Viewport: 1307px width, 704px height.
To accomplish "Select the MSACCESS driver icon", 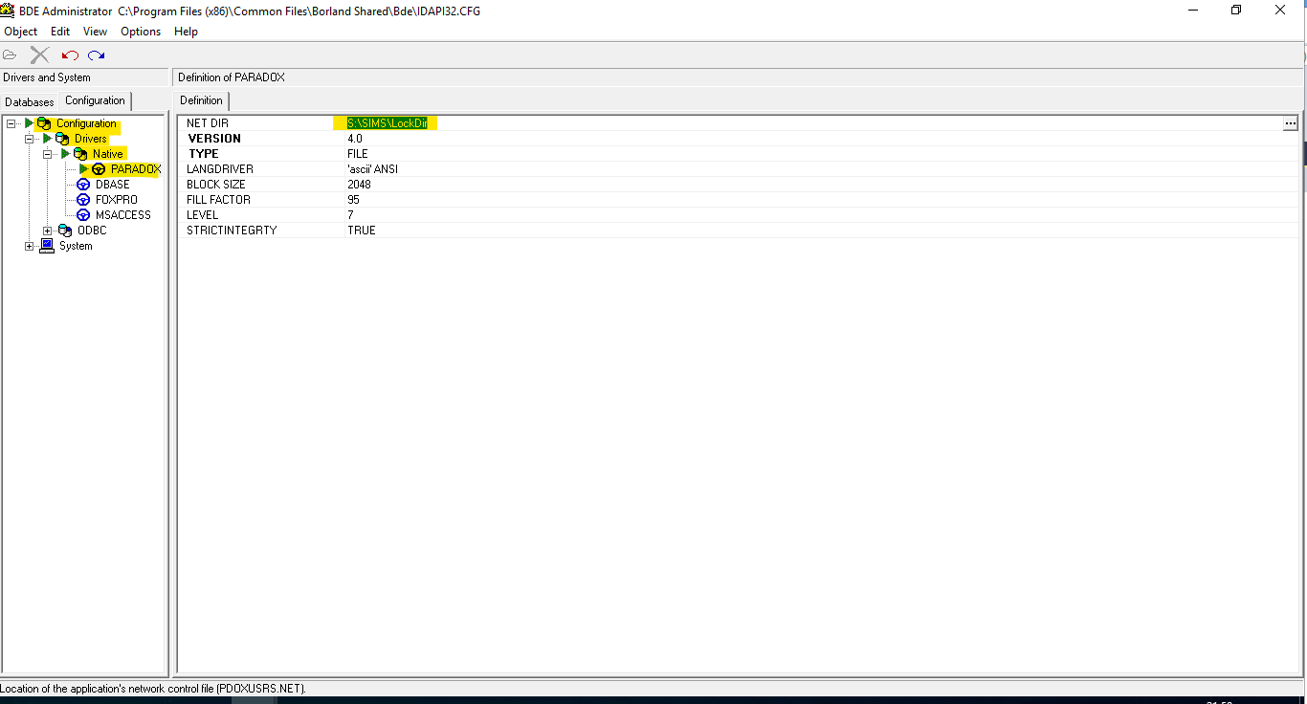I will tap(83, 214).
